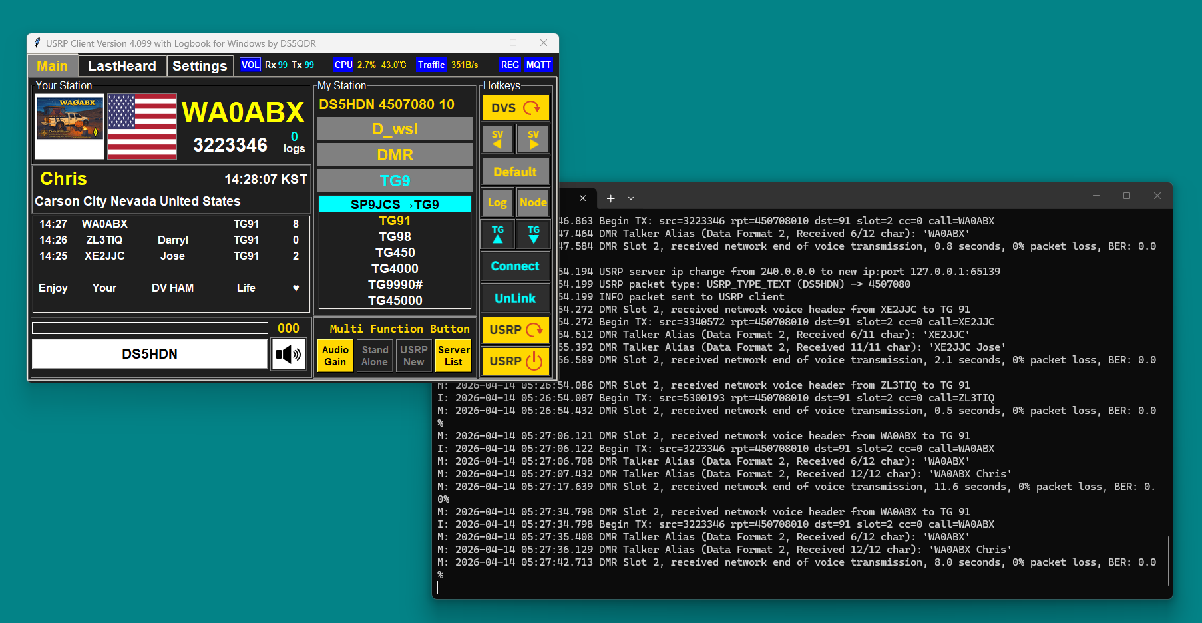Select TG91 in talkgroup list
Screen dimensions: 1202x623
[395, 220]
